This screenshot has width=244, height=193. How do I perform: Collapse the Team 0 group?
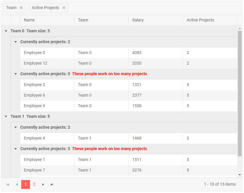[6, 31]
